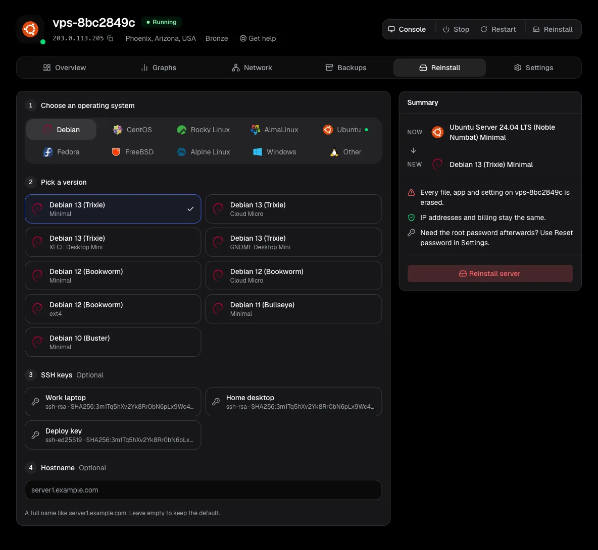
Task: Select Other operating system option
Action: (345, 152)
